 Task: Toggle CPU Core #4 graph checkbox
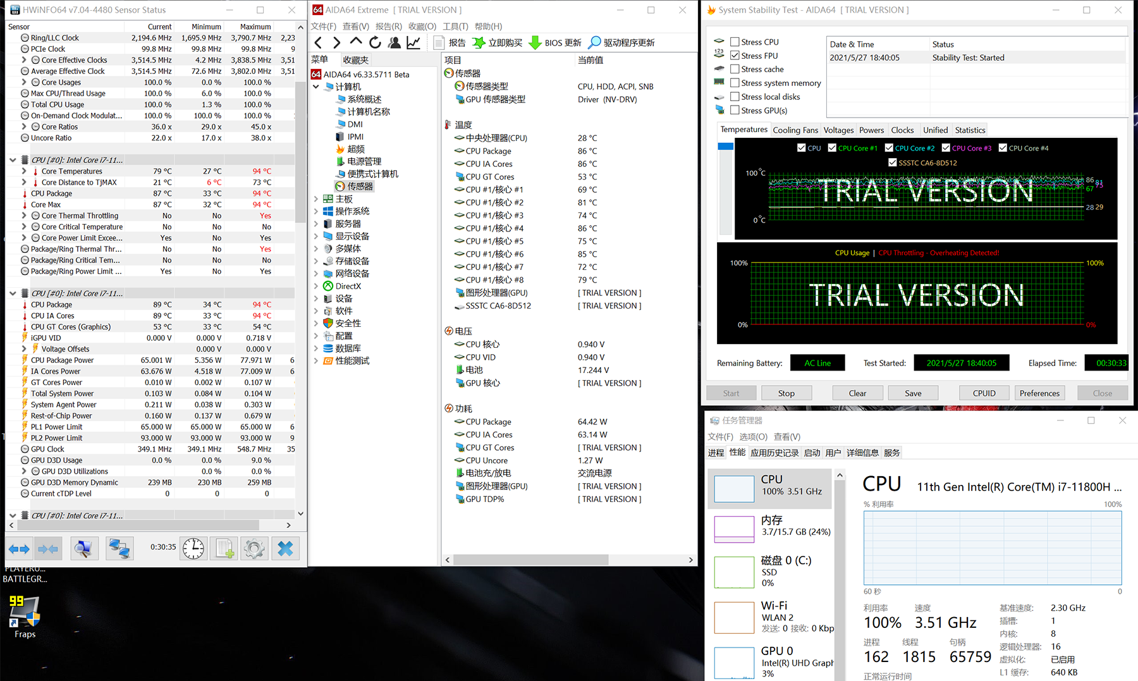1003,148
